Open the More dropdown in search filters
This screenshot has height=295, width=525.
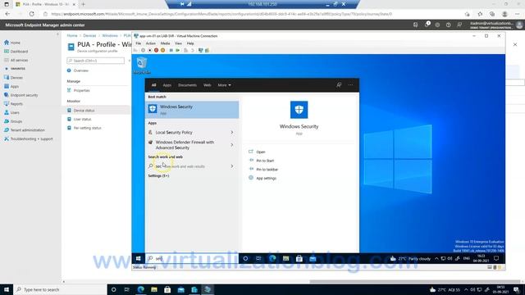[224, 85]
